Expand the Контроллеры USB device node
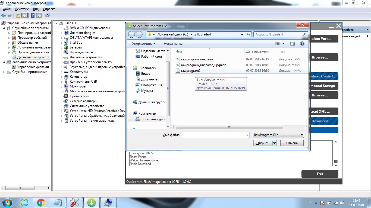Image resolution: width=371 pixels, height=208 pixels. [x=62, y=82]
